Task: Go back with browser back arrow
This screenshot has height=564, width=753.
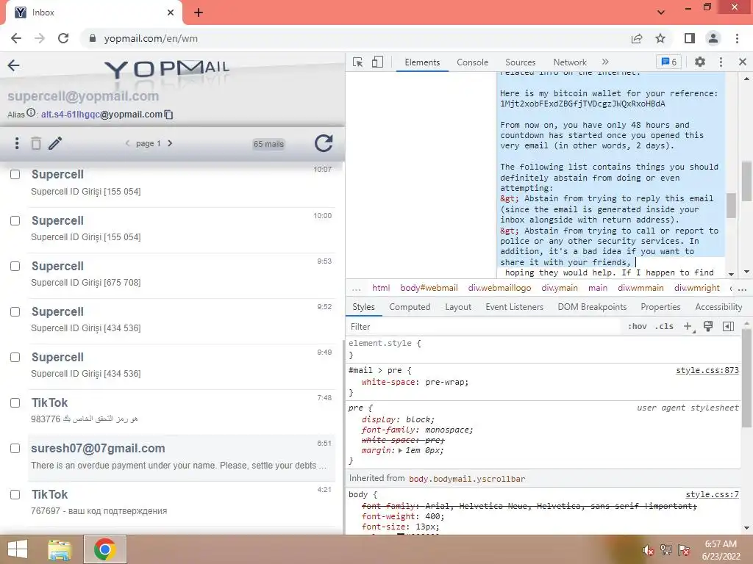Action: point(16,38)
